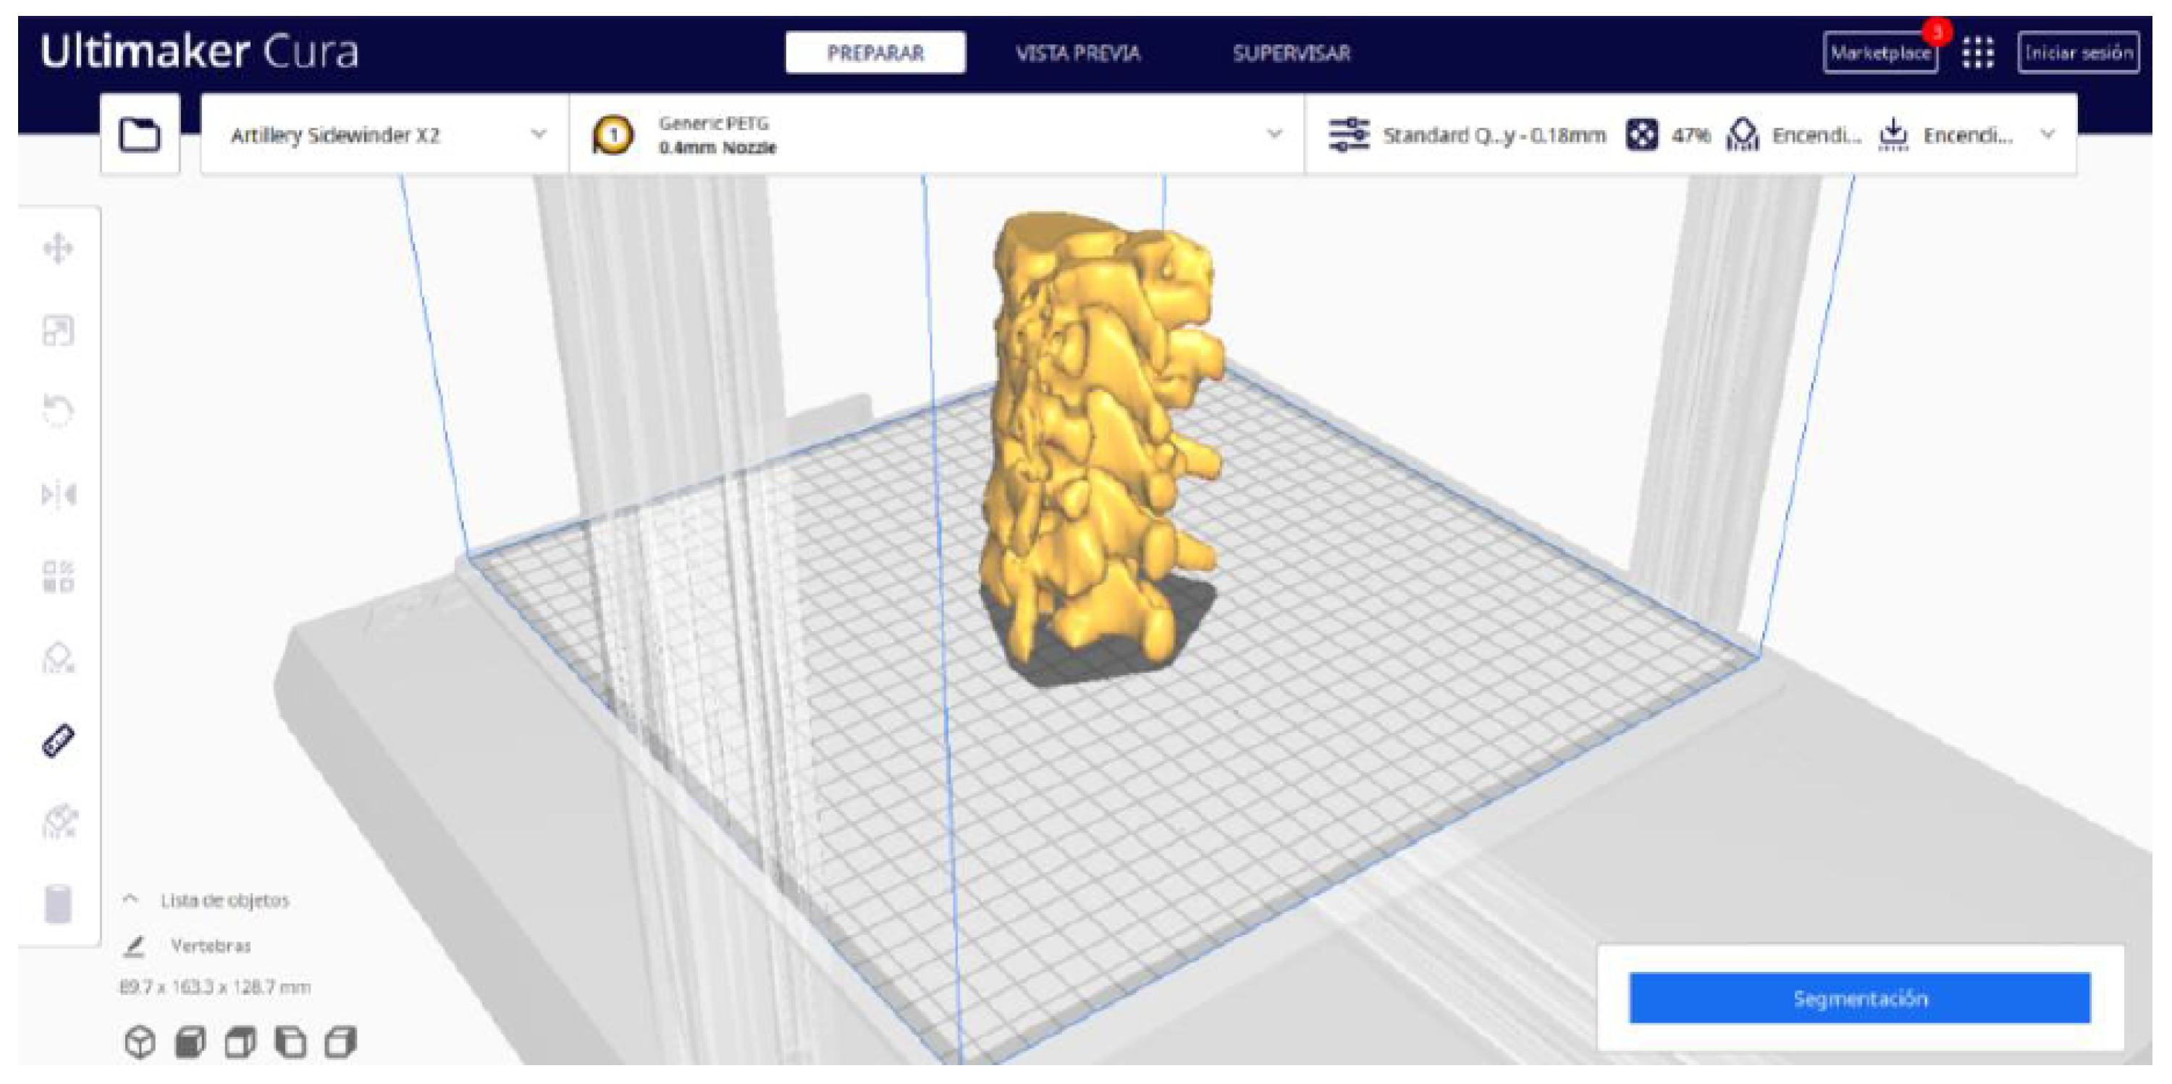Expand the print settings panel chevron
The height and width of the screenshot is (1084, 2172).
pyautogui.click(x=2047, y=135)
